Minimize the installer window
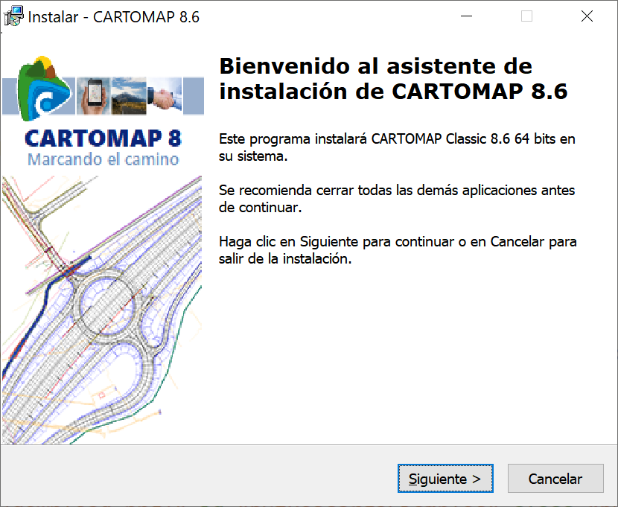 point(466,16)
